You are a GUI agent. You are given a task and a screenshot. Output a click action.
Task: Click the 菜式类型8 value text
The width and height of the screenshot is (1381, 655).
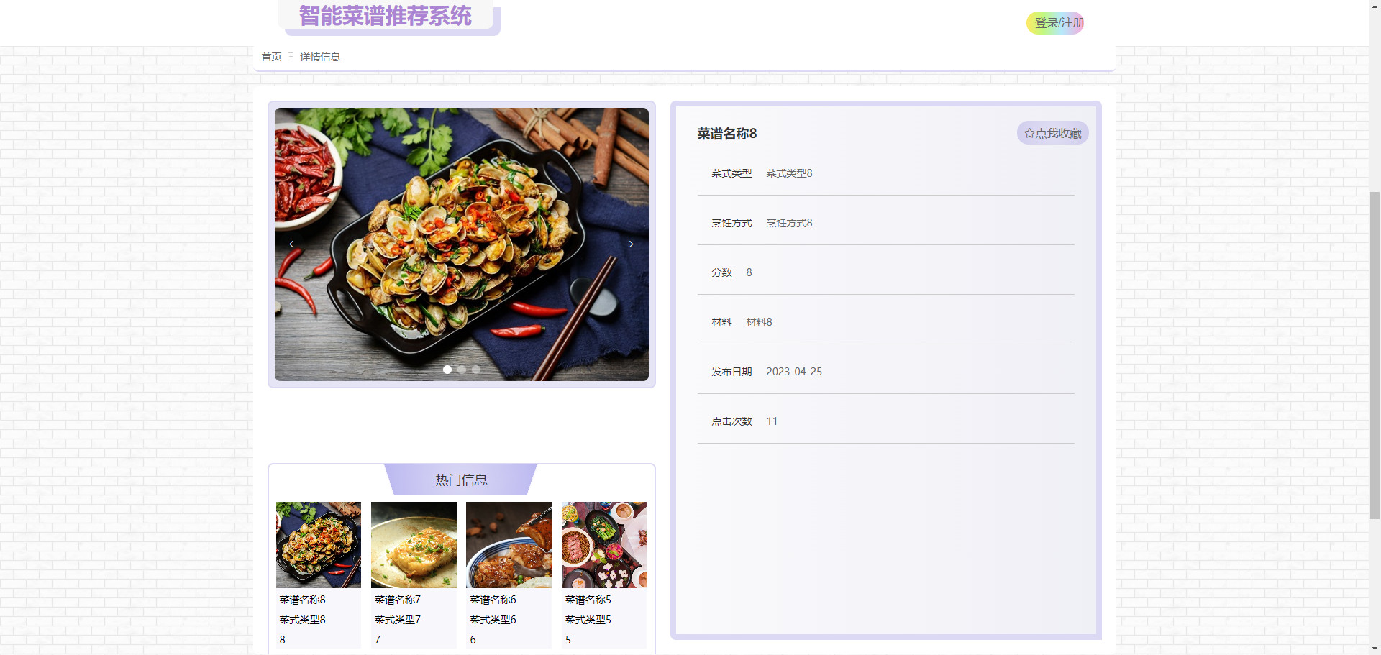pos(789,173)
